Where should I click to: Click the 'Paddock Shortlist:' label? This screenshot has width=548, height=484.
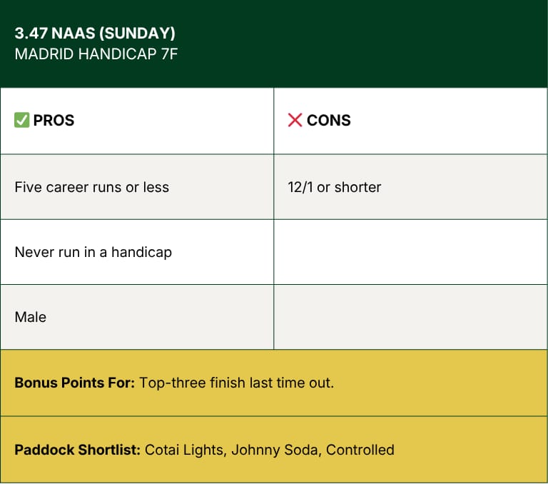click(77, 450)
